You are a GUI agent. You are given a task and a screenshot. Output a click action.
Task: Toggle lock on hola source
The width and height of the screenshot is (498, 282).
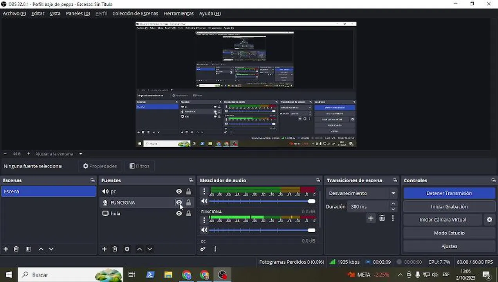tap(188, 213)
